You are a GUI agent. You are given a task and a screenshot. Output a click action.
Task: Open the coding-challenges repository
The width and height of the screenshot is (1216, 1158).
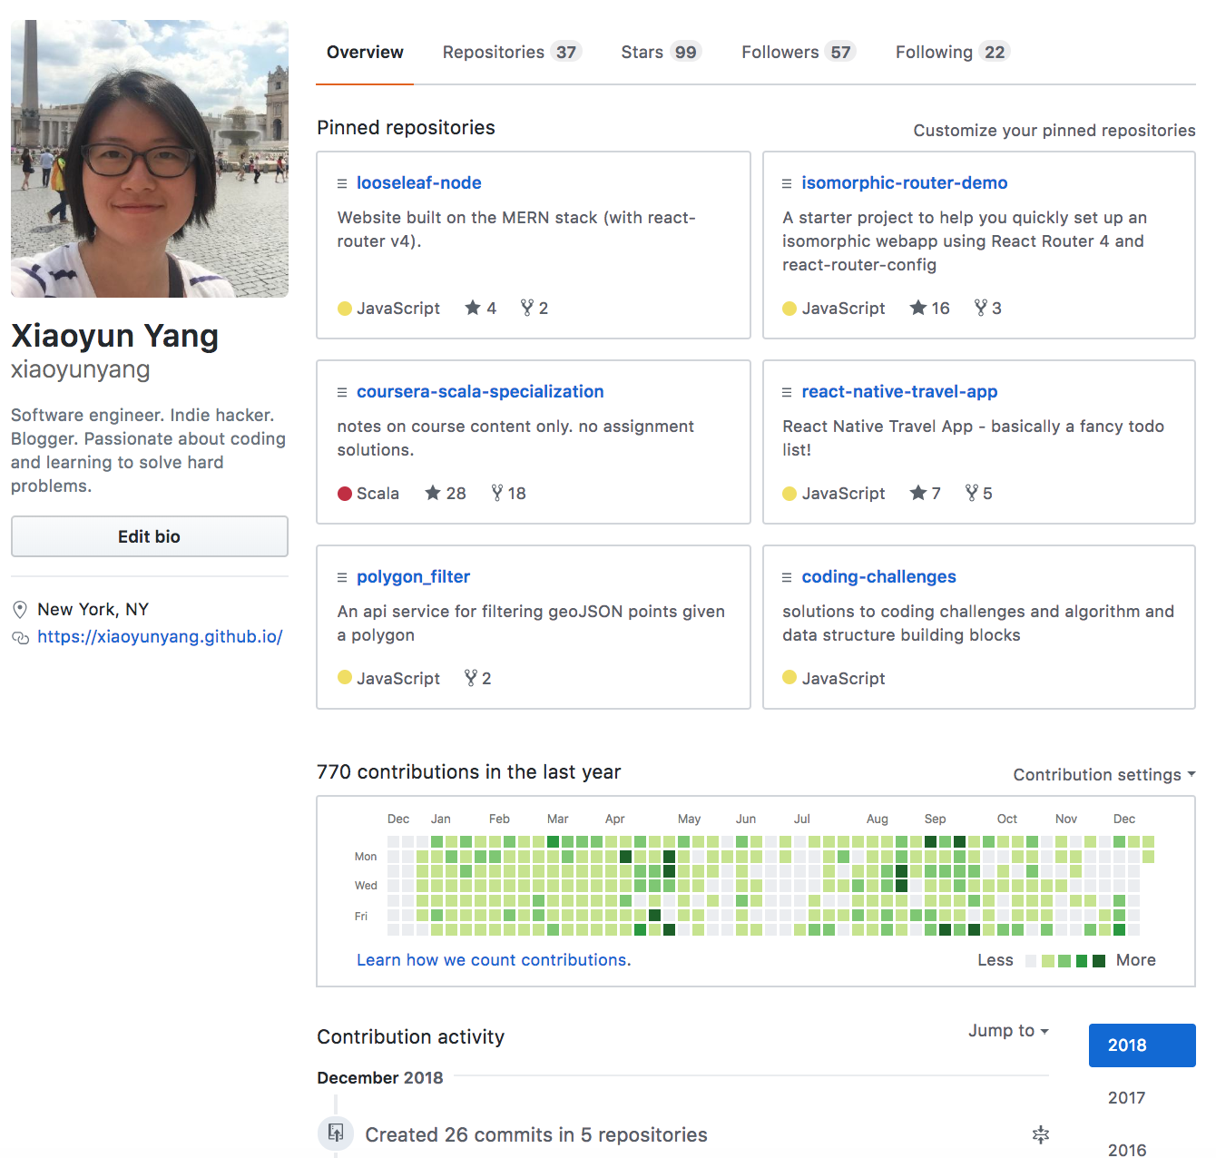[879, 577]
